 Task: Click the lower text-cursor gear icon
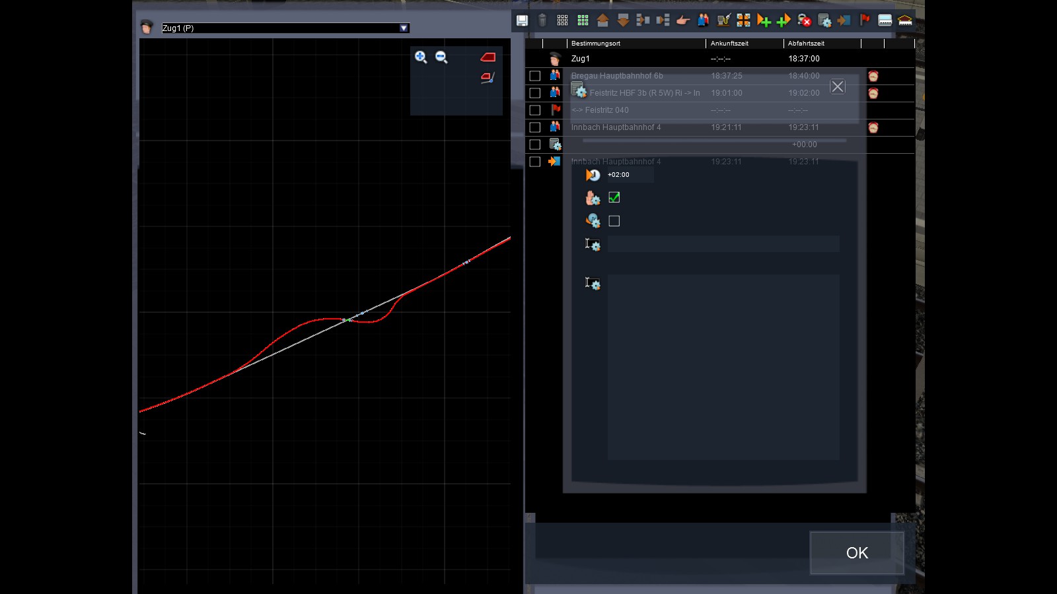tap(593, 284)
